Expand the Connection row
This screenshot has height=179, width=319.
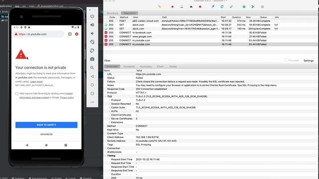click(105, 148)
